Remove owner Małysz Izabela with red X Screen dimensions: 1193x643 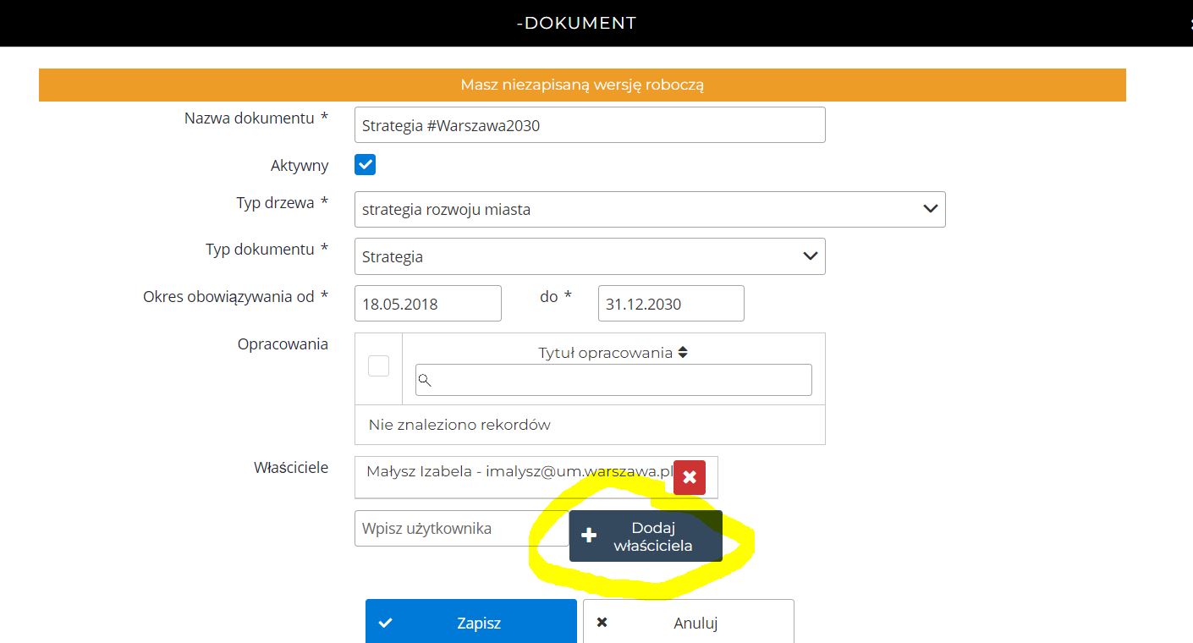(689, 478)
